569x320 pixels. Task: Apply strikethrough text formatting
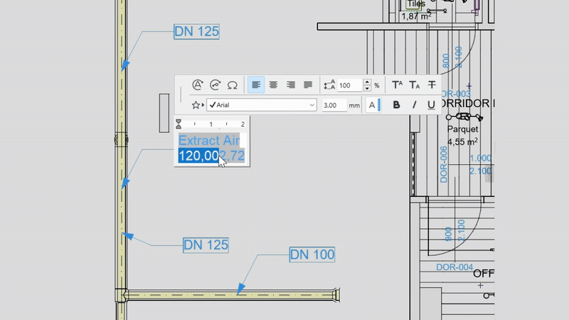[432, 85]
